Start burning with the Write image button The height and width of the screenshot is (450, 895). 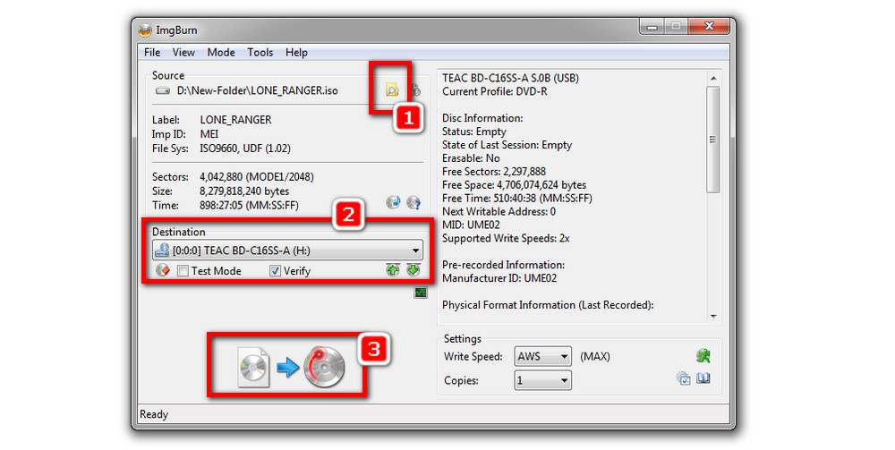pyautogui.click(x=291, y=368)
